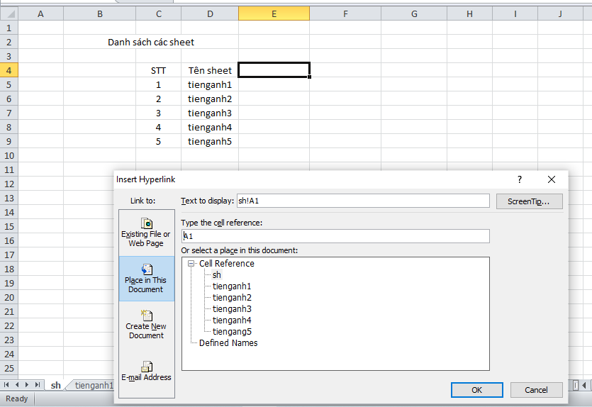The width and height of the screenshot is (592, 407).
Task: Select column B header
Action: (100, 14)
